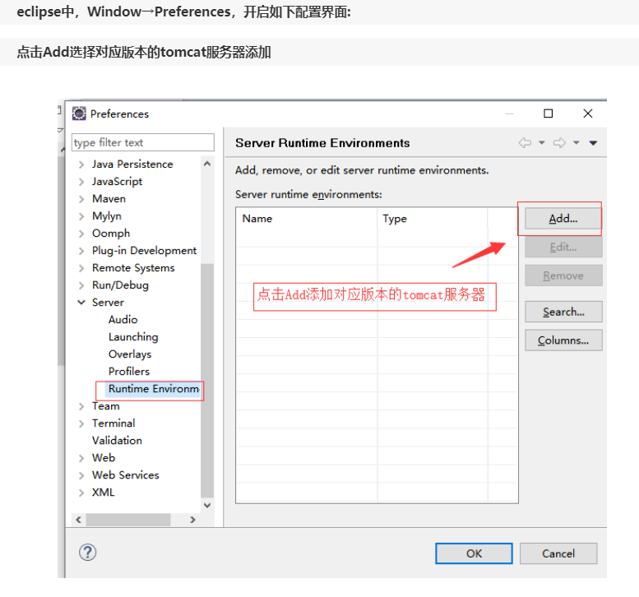Go forward with the right arrow icon

tap(559, 142)
